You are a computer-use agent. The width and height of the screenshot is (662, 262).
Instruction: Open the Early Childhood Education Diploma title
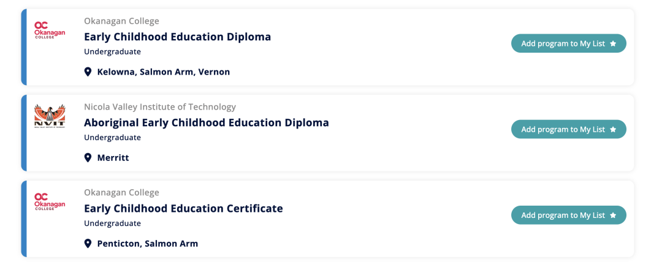[177, 37]
